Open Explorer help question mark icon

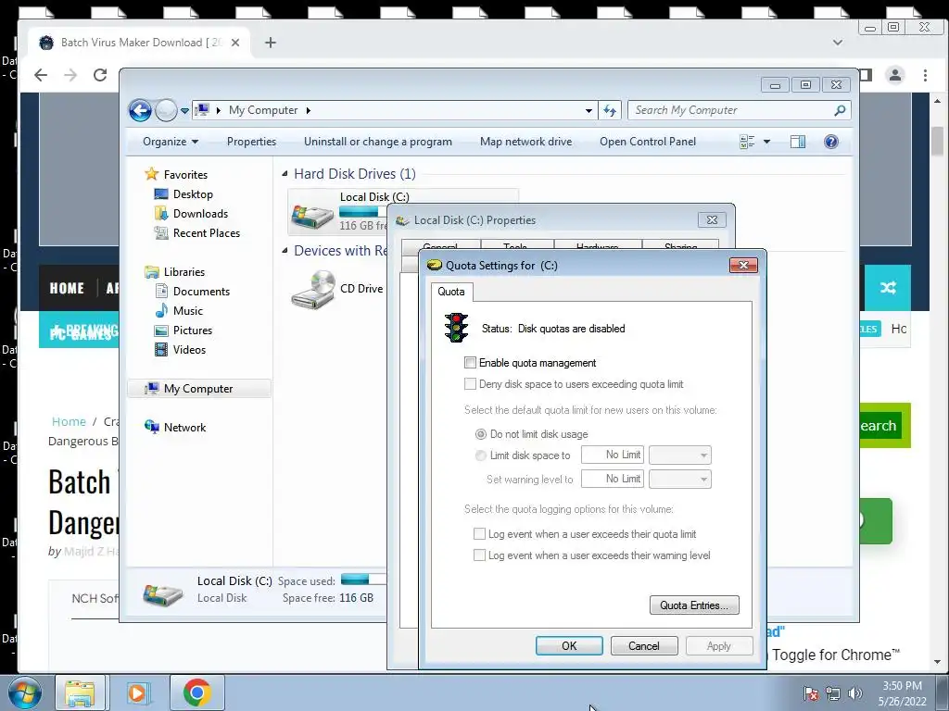click(831, 142)
